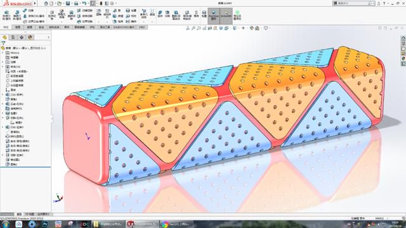Open the SOLIDWORKS logo menu flyout arrow
406x228 pixels.
point(35,3)
